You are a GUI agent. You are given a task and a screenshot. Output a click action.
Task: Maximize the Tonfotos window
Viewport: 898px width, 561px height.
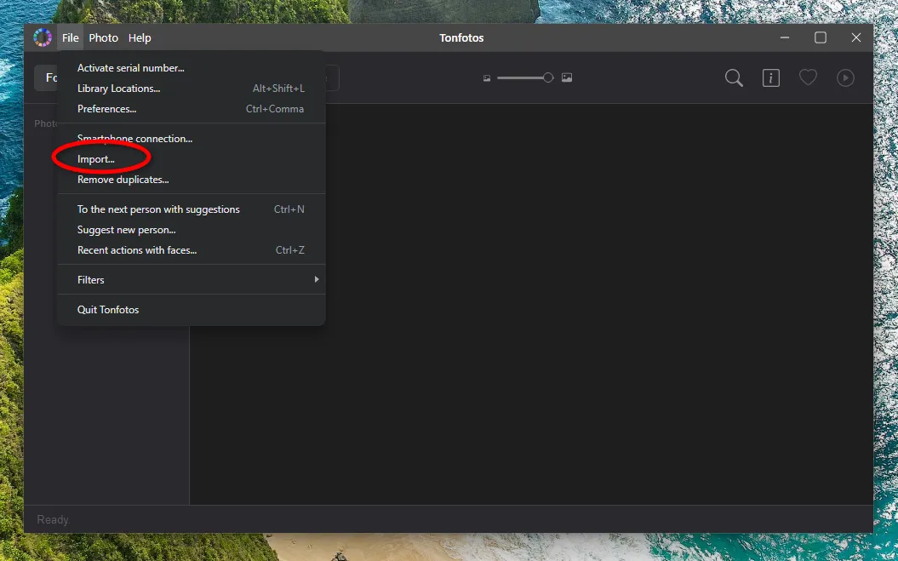[x=820, y=37]
